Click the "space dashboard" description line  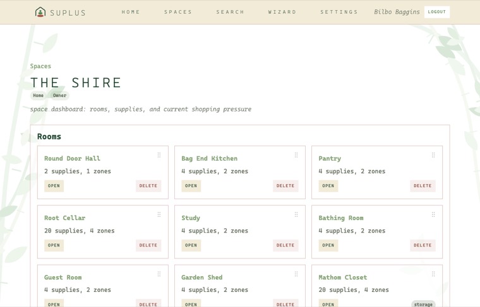pos(141,109)
